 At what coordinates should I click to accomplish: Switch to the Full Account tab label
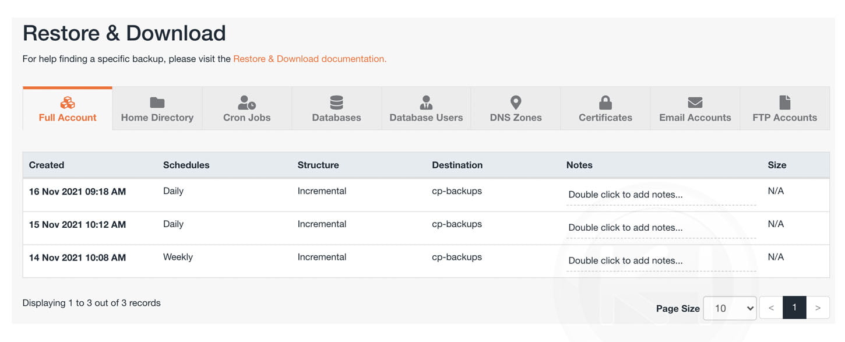68,118
